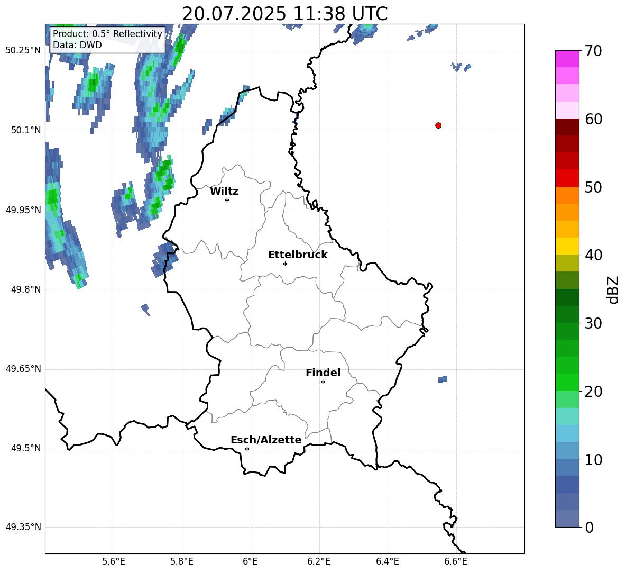
Task: Pick the bright green colorbar segment at 20
Action: pyautogui.click(x=567, y=383)
